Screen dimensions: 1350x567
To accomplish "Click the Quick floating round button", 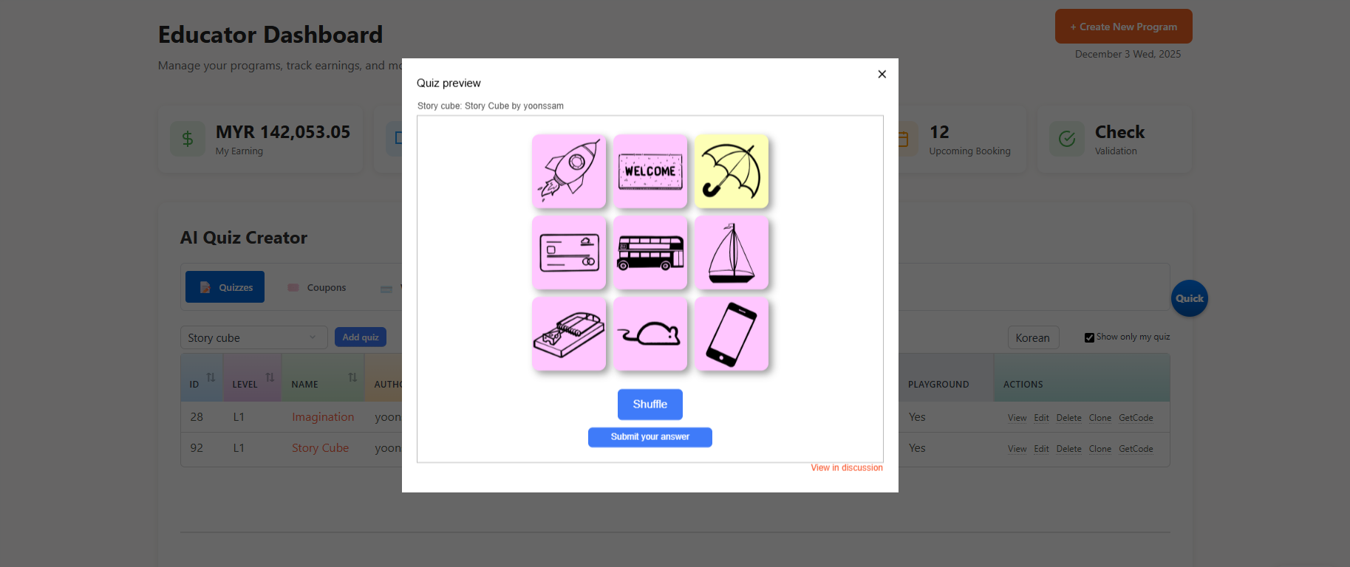I will (x=1190, y=298).
